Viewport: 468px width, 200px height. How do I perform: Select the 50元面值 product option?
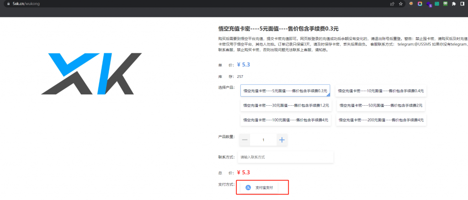[x=381, y=105]
